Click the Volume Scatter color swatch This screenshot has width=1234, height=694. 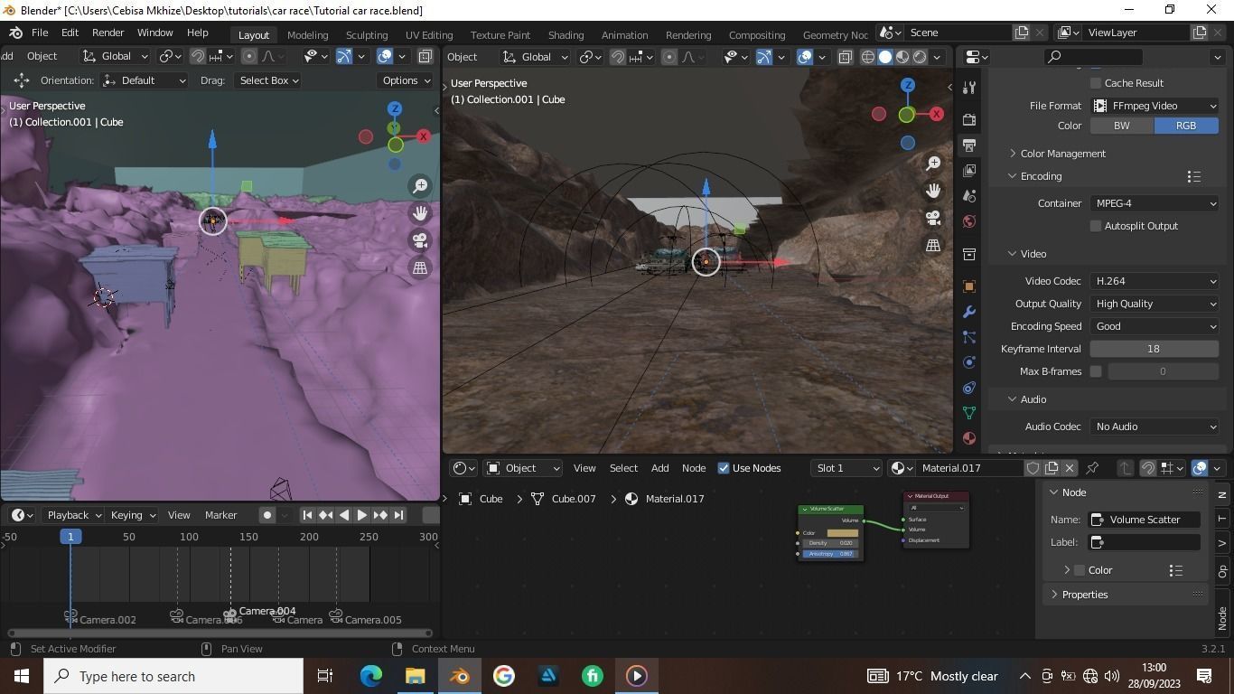[x=843, y=533]
